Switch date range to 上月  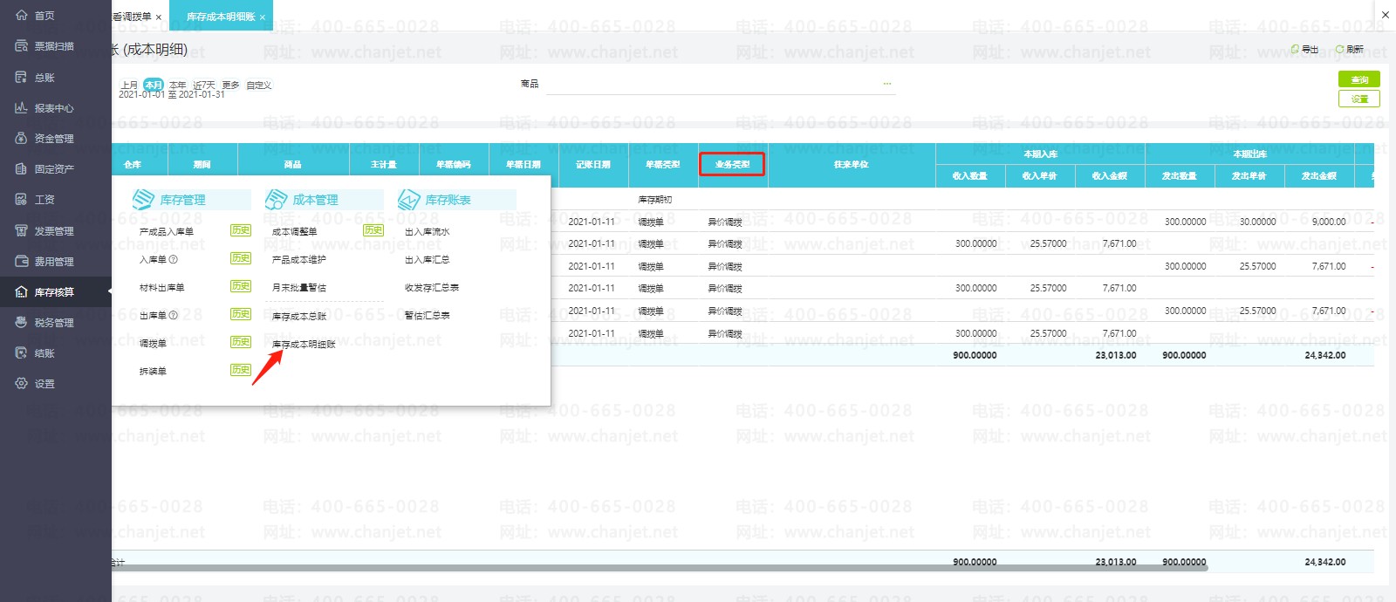[x=129, y=85]
